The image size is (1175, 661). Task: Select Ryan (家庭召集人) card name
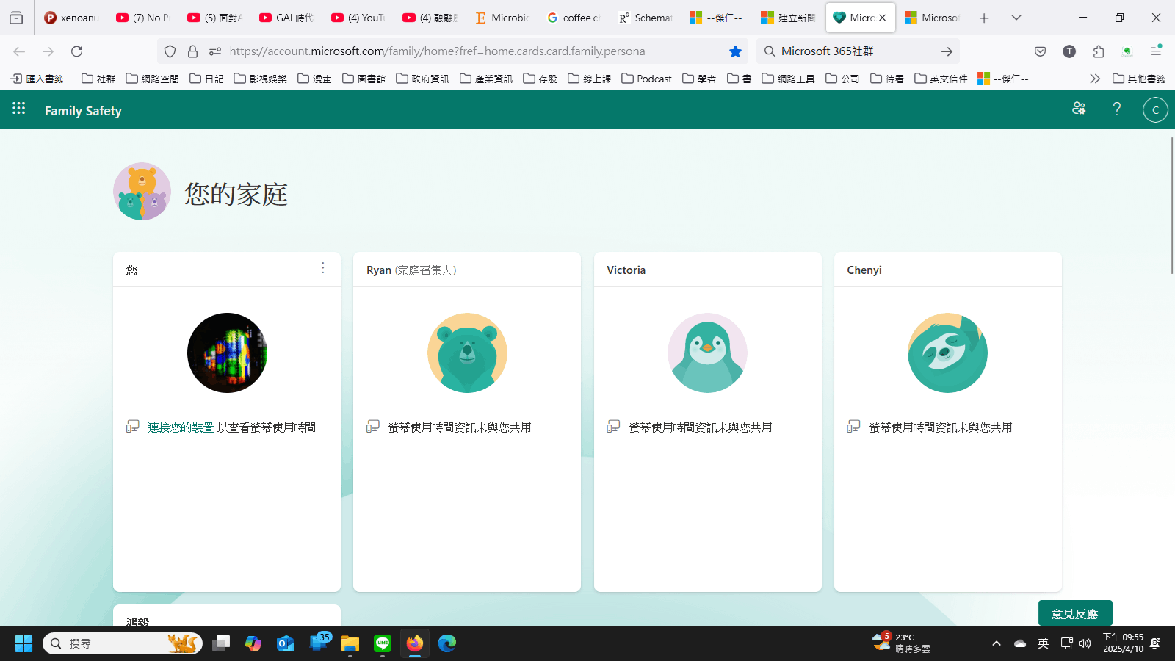[411, 270]
